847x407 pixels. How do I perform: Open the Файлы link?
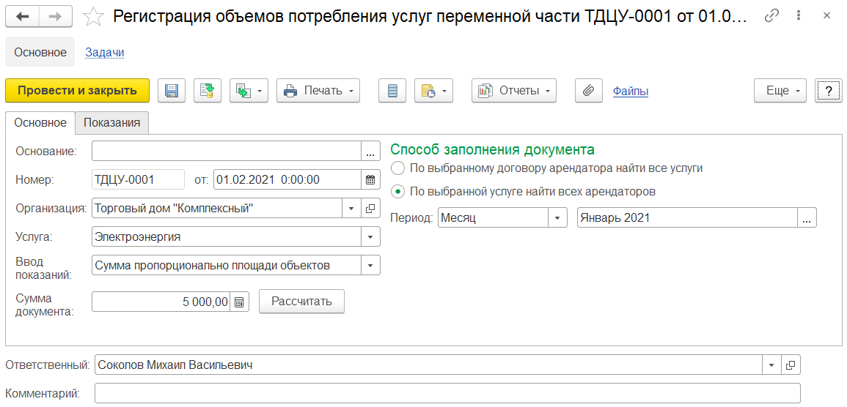tap(630, 91)
